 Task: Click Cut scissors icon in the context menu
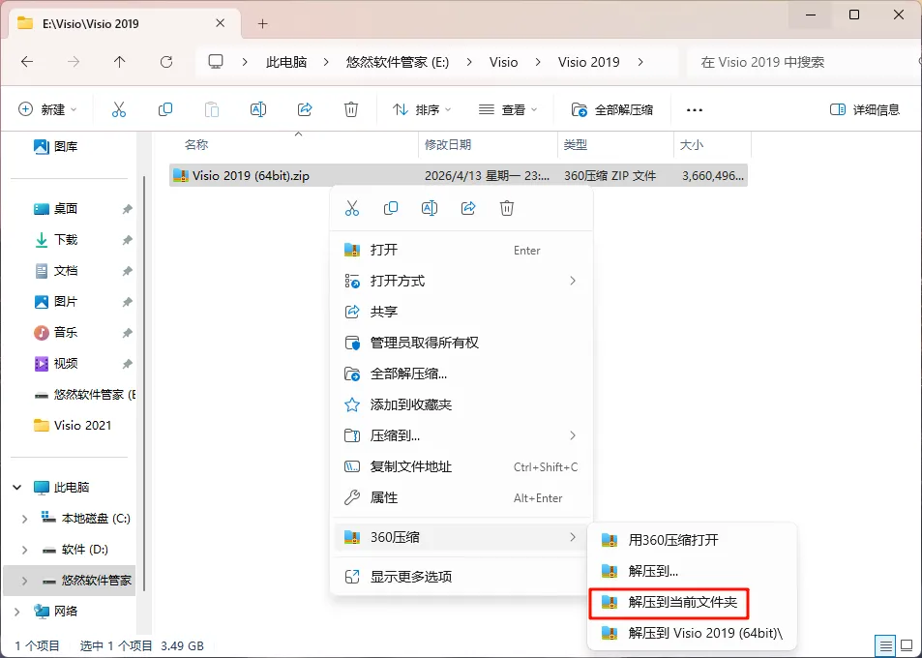352,208
